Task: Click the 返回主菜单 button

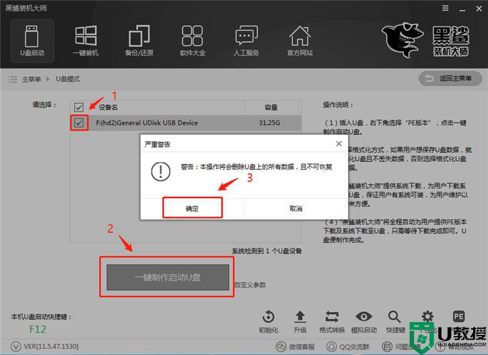Action: click(x=450, y=79)
